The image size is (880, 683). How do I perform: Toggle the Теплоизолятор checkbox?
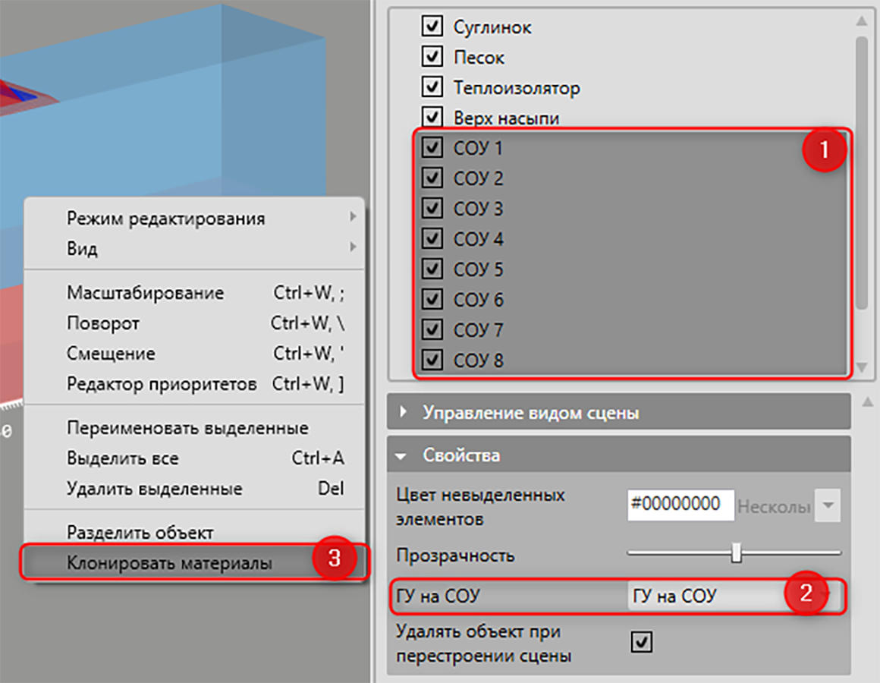click(x=432, y=87)
